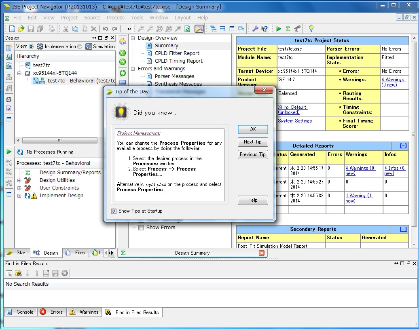Image resolution: width=419 pixels, height=329 pixels.
Task: Click the What's This help pointer icon
Action: 265,29
